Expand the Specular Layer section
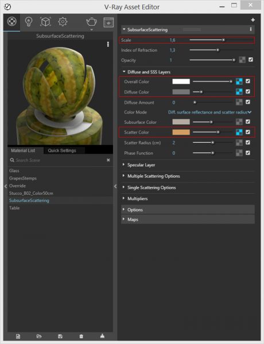Screen dimensions: 264x344 pos(123,165)
